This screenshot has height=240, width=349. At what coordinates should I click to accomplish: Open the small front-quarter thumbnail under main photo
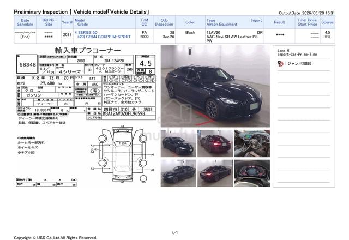pyautogui.click(x=178, y=143)
